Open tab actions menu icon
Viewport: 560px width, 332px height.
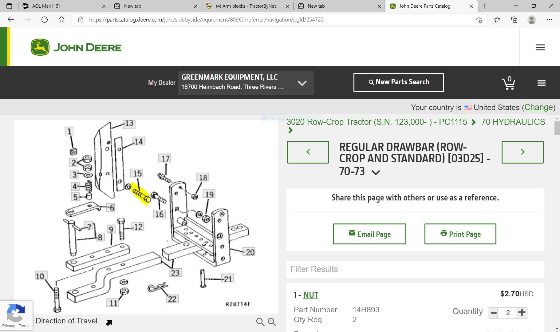(x=9, y=6)
